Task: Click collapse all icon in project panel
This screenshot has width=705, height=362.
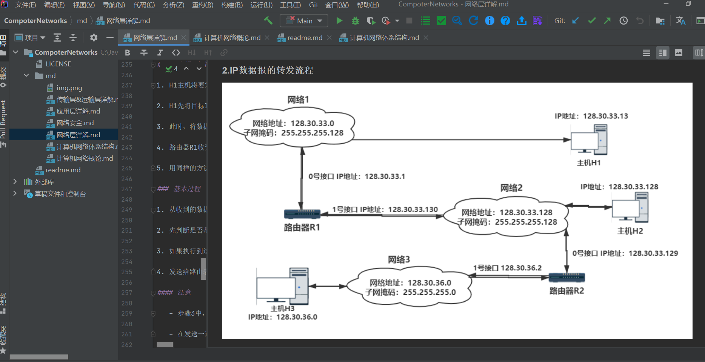Action: coord(73,38)
